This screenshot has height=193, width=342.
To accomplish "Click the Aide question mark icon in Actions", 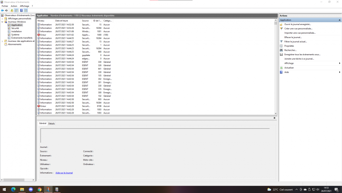I will tap(281, 72).
